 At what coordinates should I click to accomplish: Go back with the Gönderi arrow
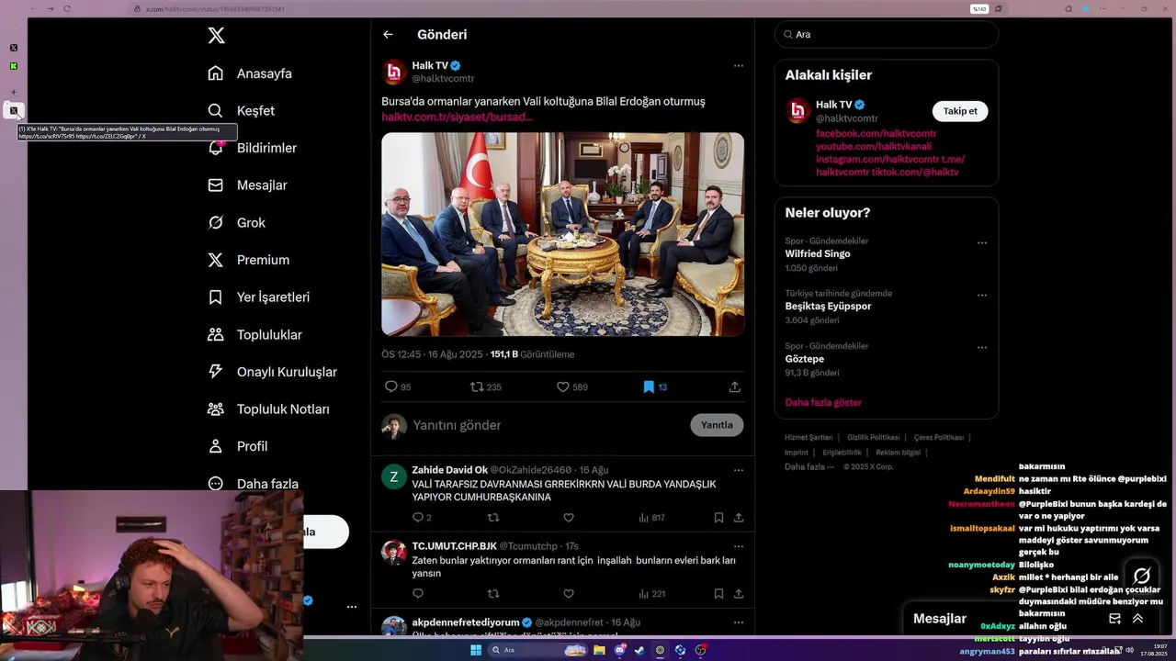pyautogui.click(x=388, y=35)
